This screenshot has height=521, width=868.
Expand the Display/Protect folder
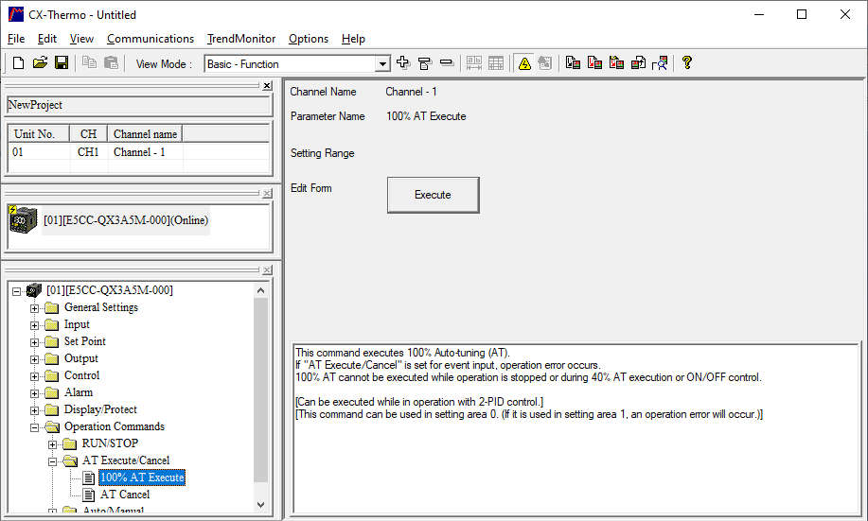(34, 410)
